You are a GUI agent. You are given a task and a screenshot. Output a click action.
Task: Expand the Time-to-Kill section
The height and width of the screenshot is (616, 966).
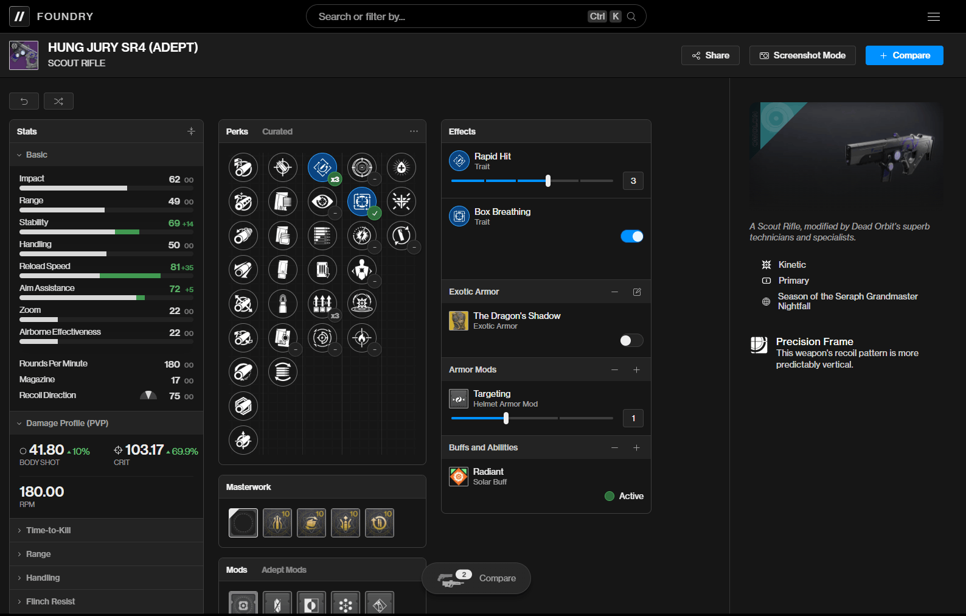[x=49, y=530]
